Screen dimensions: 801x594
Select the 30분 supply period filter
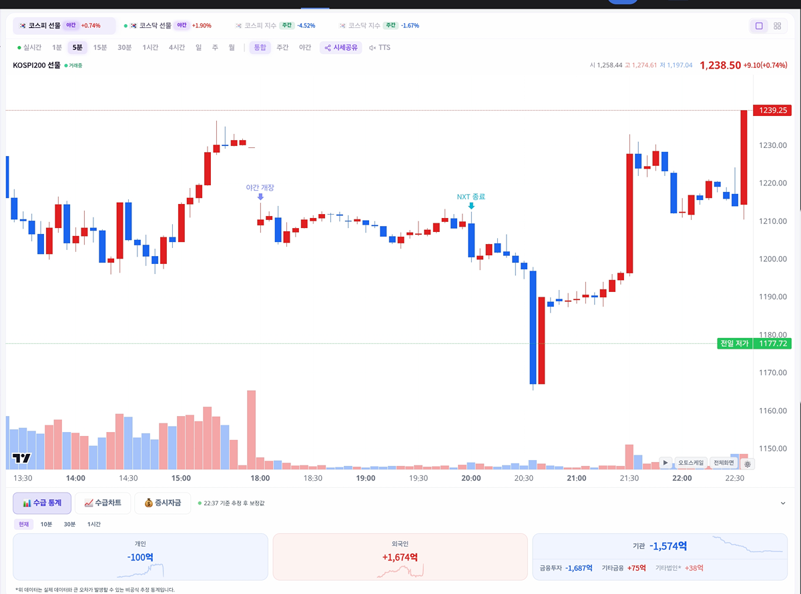(69, 524)
